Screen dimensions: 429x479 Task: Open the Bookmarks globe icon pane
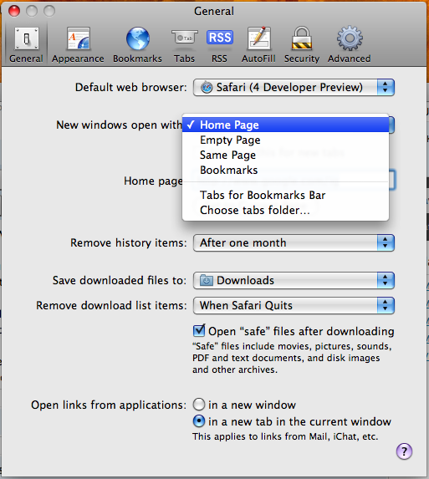point(138,38)
